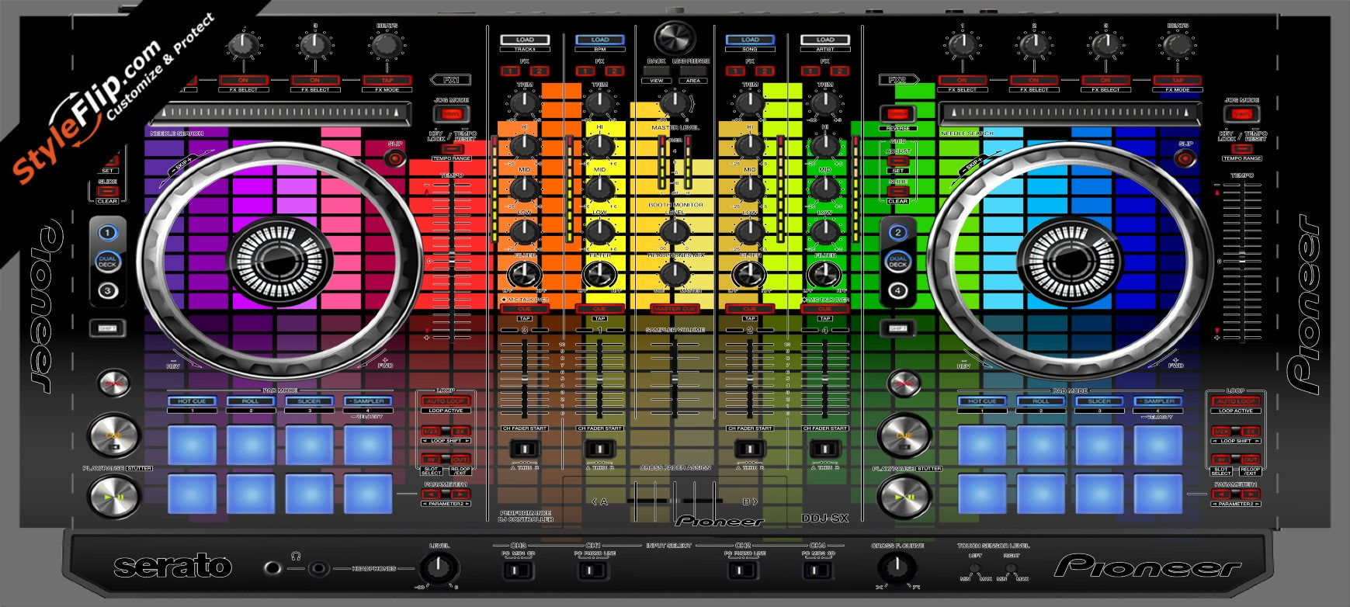Click right deck VINYL jog mode button
This screenshot has height=607, width=1350.
pos(1241,114)
